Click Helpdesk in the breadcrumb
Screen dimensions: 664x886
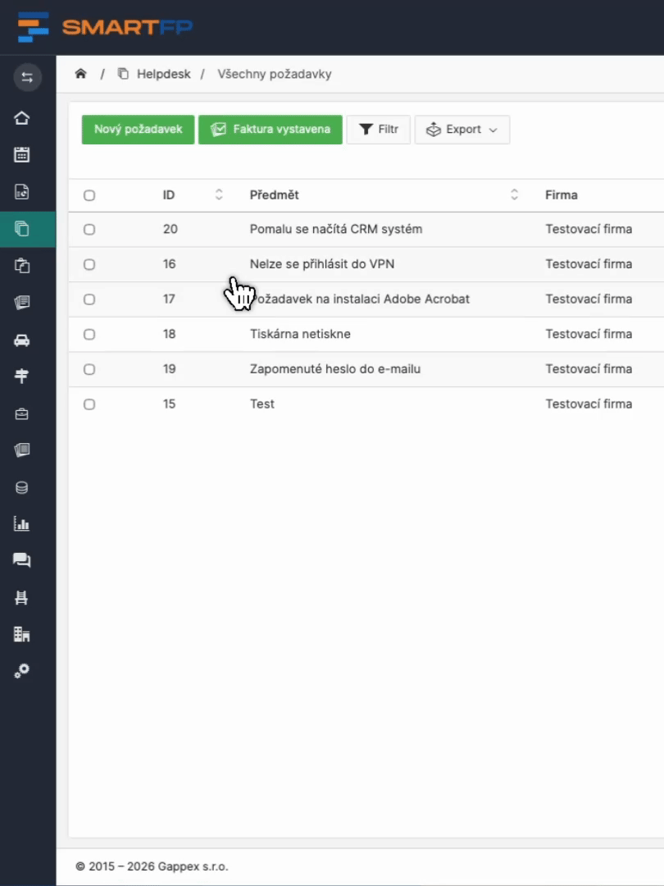pyautogui.click(x=163, y=74)
